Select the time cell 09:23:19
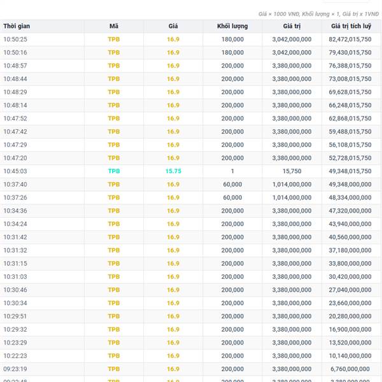This screenshot has width=382, height=382. tap(15, 369)
